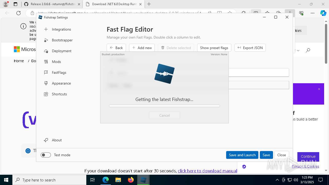This screenshot has height=185, width=329.
Task: Click the taskbar search box
Action: tap(49, 180)
